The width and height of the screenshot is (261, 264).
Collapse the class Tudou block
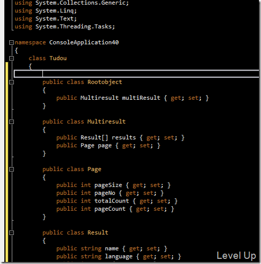pos(11,58)
